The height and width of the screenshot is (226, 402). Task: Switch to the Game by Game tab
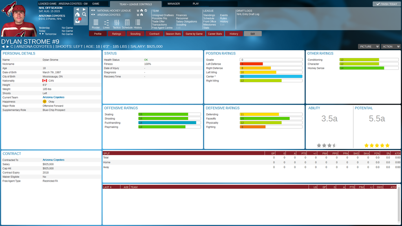[194, 34]
